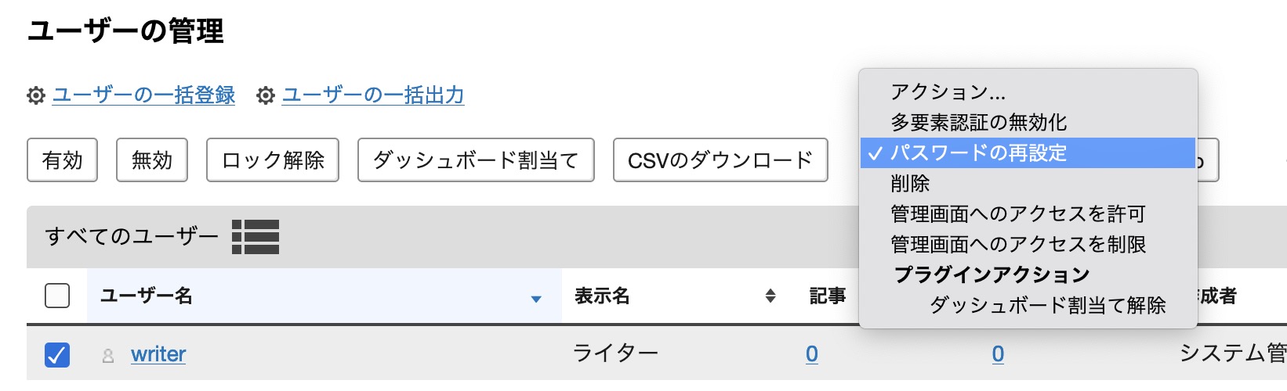Open the list view icon next to すべてのユーザー
1287x391 pixels.
coord(256,236)
